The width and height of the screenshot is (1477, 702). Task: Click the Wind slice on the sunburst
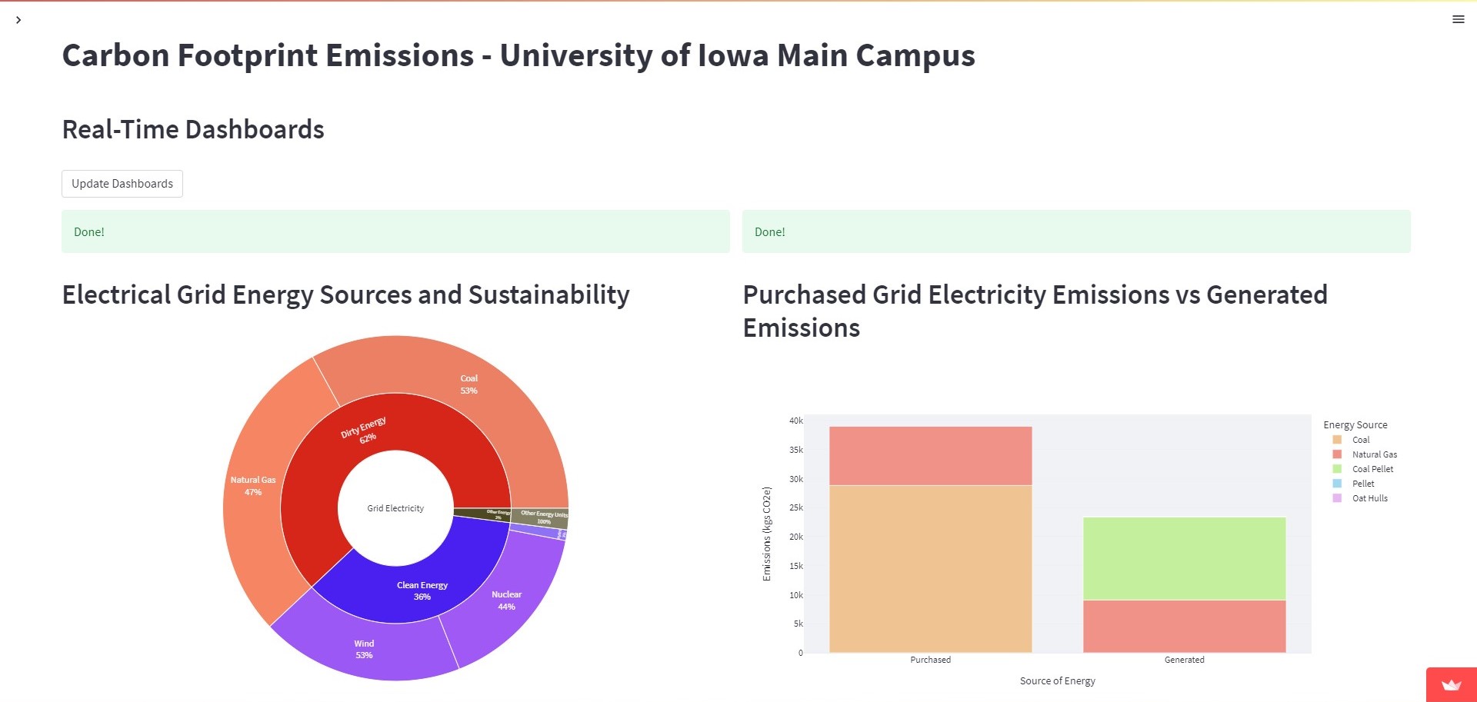[x=364, y=648]
